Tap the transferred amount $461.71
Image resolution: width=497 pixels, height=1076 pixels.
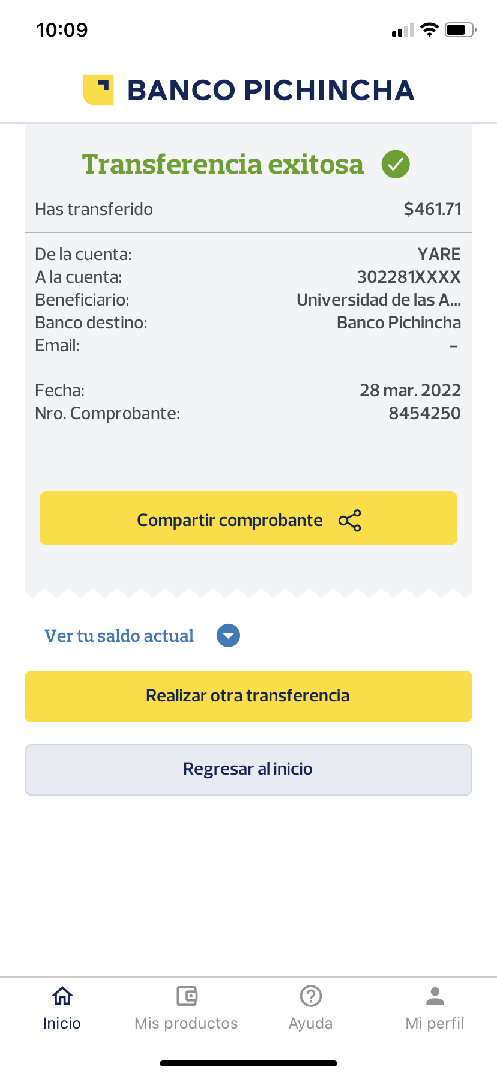[432, 209]
